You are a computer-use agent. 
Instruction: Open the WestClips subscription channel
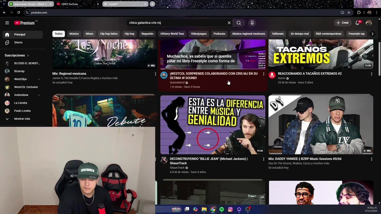coord(23,79)
